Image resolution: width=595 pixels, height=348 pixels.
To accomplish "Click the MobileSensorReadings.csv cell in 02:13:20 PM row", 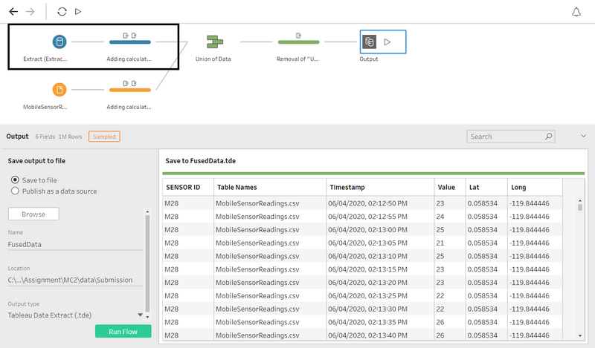I will click(270, 283).
